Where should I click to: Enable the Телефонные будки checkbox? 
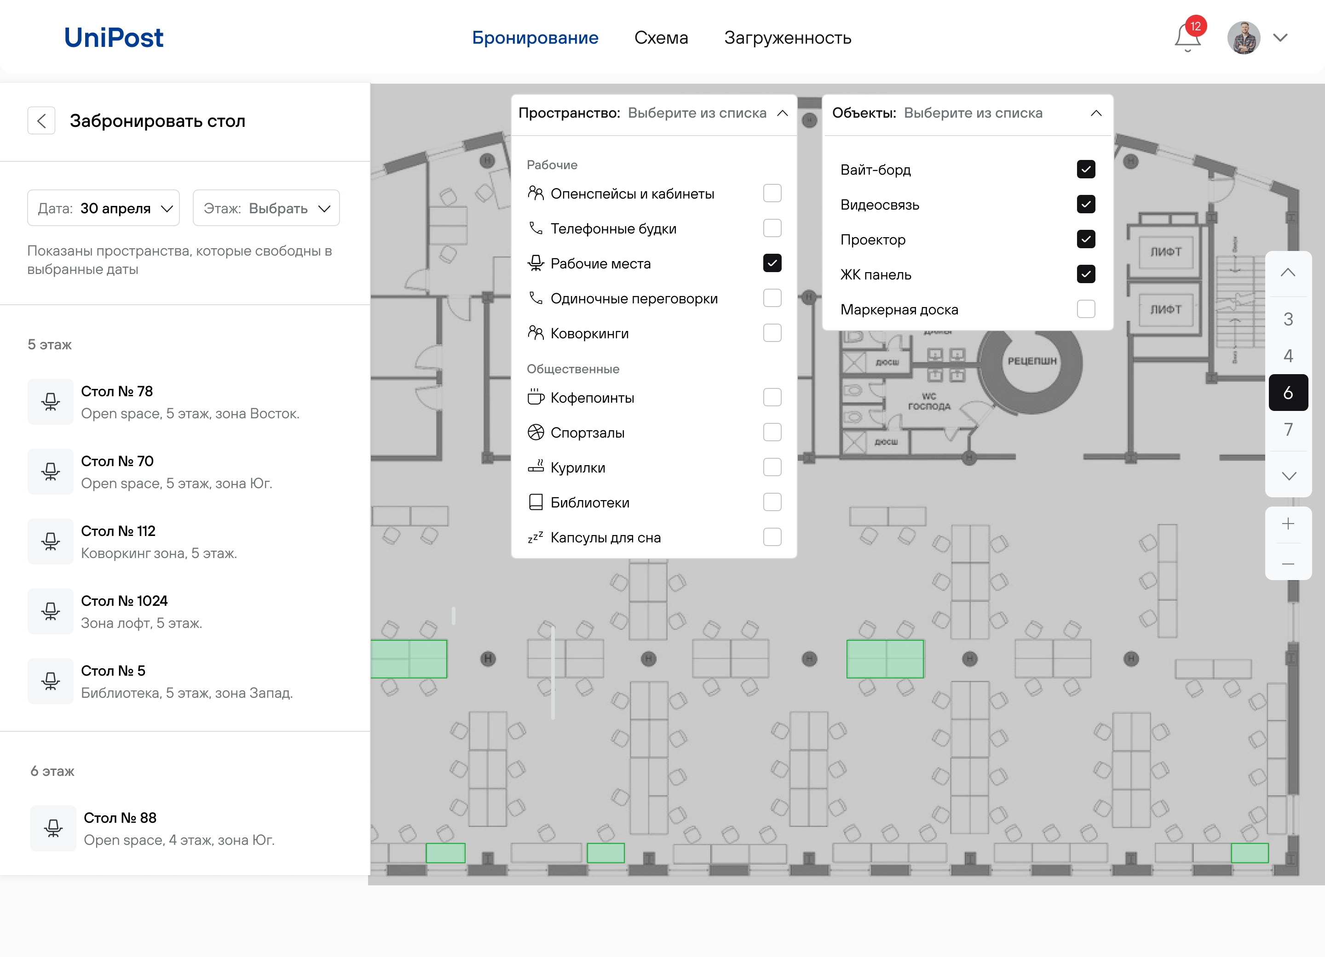772,229
